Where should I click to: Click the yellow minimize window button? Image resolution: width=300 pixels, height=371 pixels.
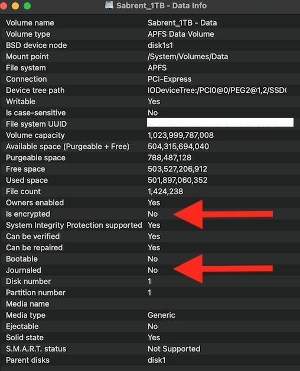(15, 6)
